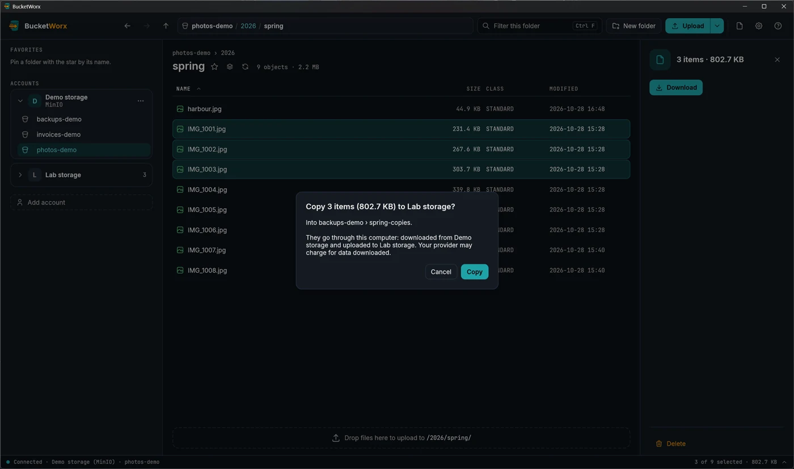Select the IMG_1002.jpg file row
The width and height of the screenshot is (794, 469).
[x=401, y=149]
